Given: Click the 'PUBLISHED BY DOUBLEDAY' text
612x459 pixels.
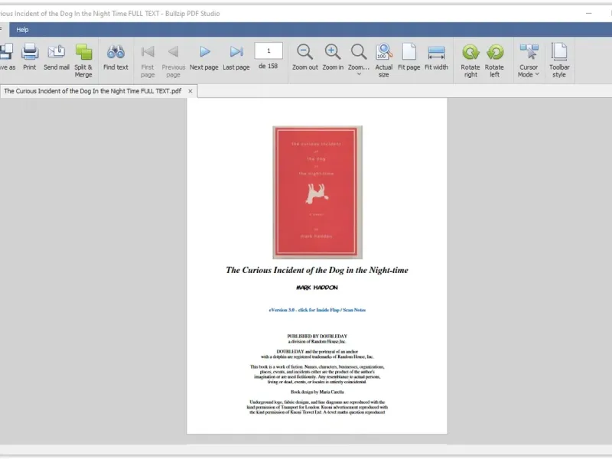Looking at the screenshot, I should (317, 336).
